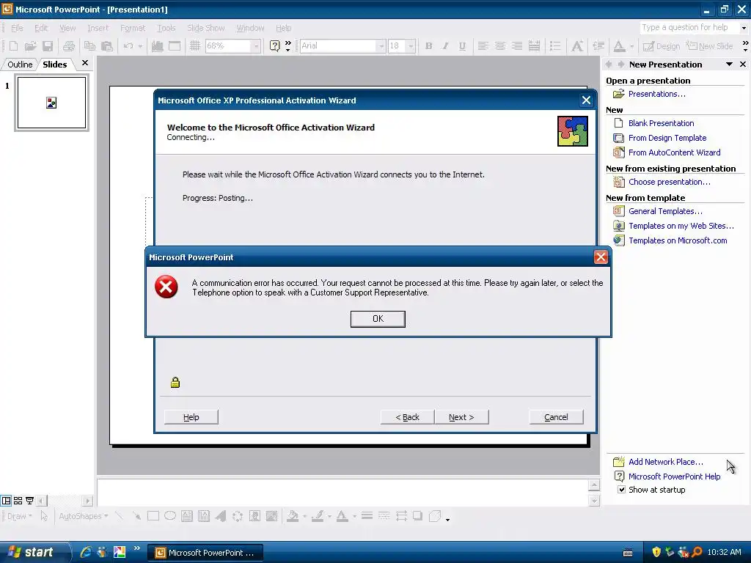The height and width of the screenshot is (563, 751).
Task: Click the Copy toolbar icon
Action: 89,46
